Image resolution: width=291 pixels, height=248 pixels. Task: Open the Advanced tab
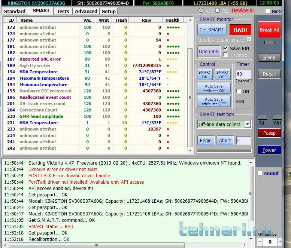click(86, 11)
